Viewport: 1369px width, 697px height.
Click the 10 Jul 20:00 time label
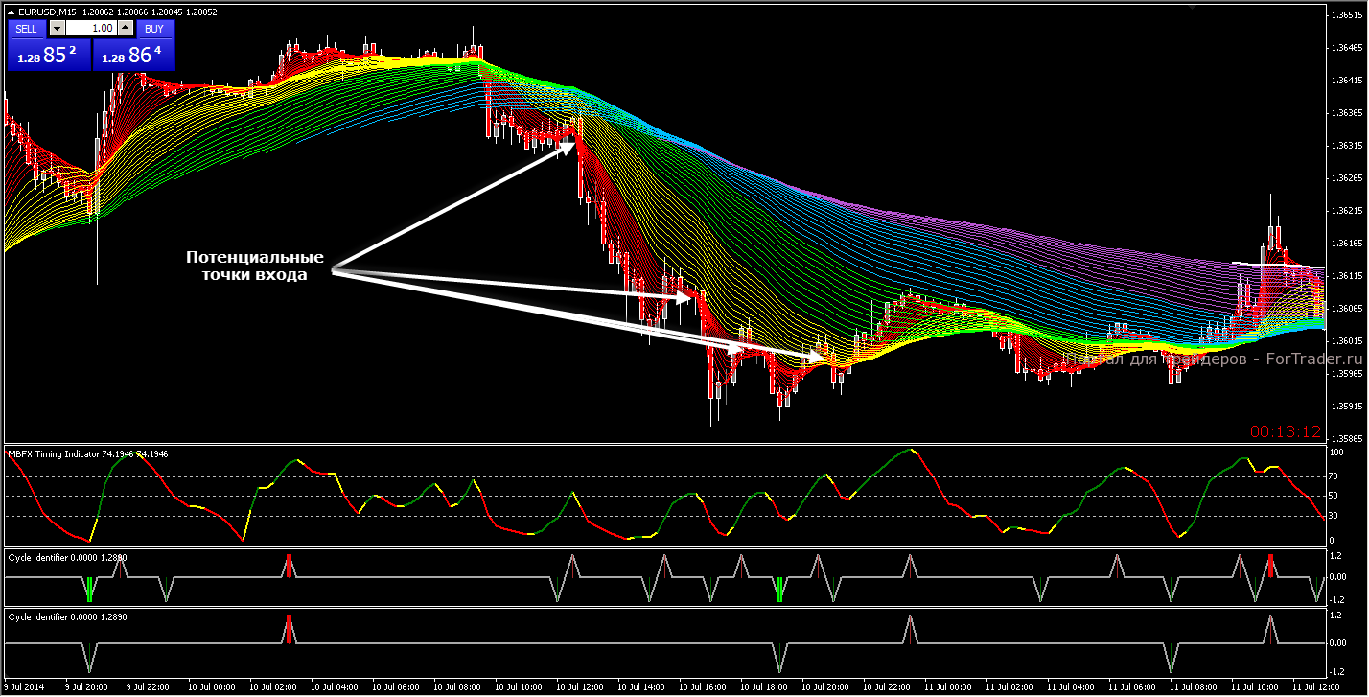pyautogui.click(x=824, y=687)
